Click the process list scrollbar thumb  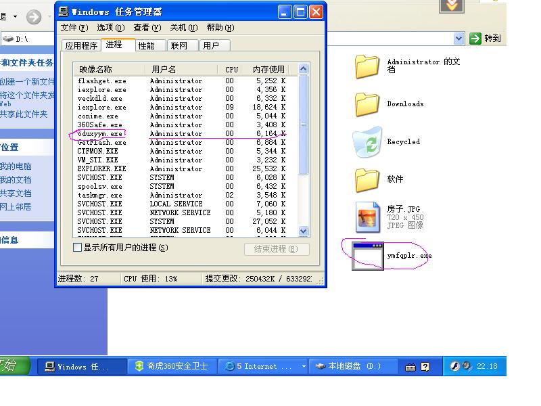pos(303,125)
